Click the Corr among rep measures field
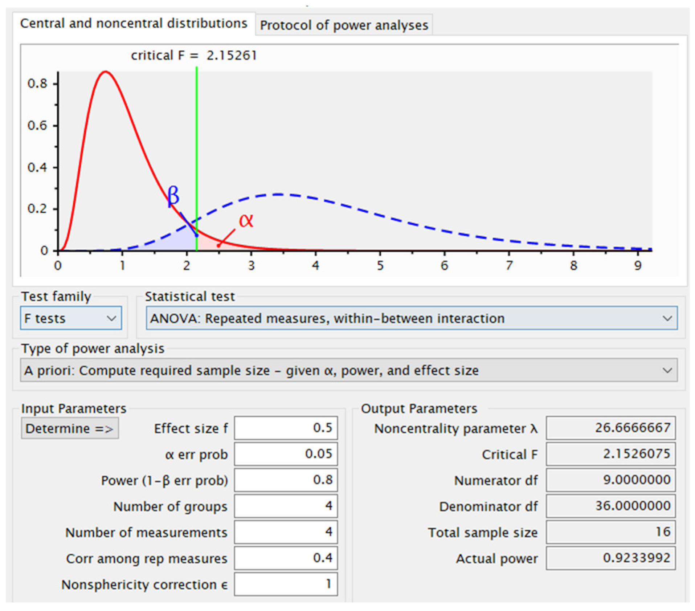Image resolution: width=695 pixels, height=611 pixels. pos(286,558)
